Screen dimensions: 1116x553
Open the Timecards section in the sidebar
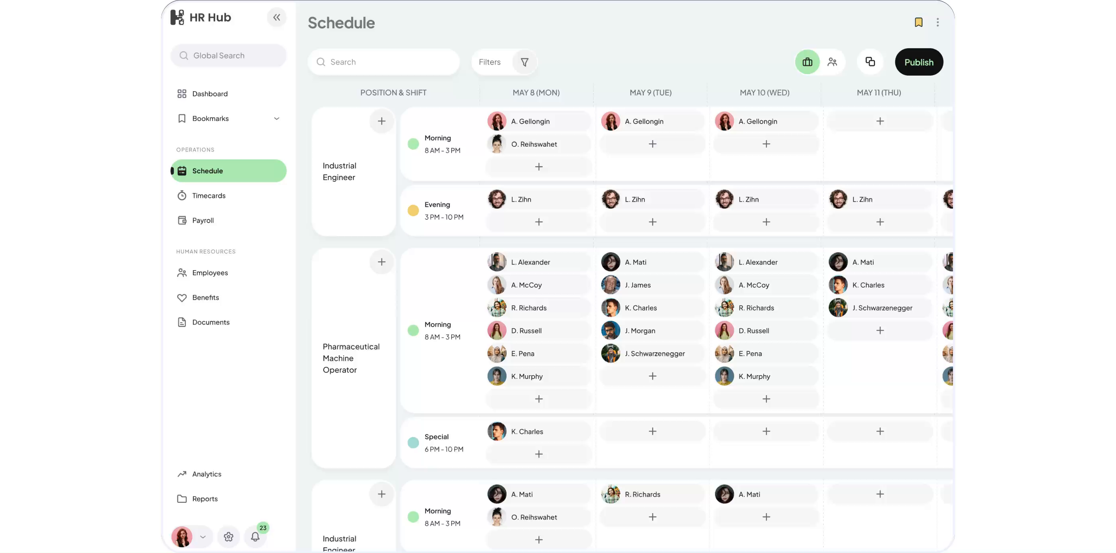[208, 195]
